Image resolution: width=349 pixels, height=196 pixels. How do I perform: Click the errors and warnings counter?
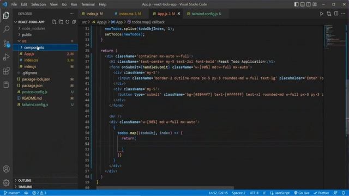tap(39, 193)
